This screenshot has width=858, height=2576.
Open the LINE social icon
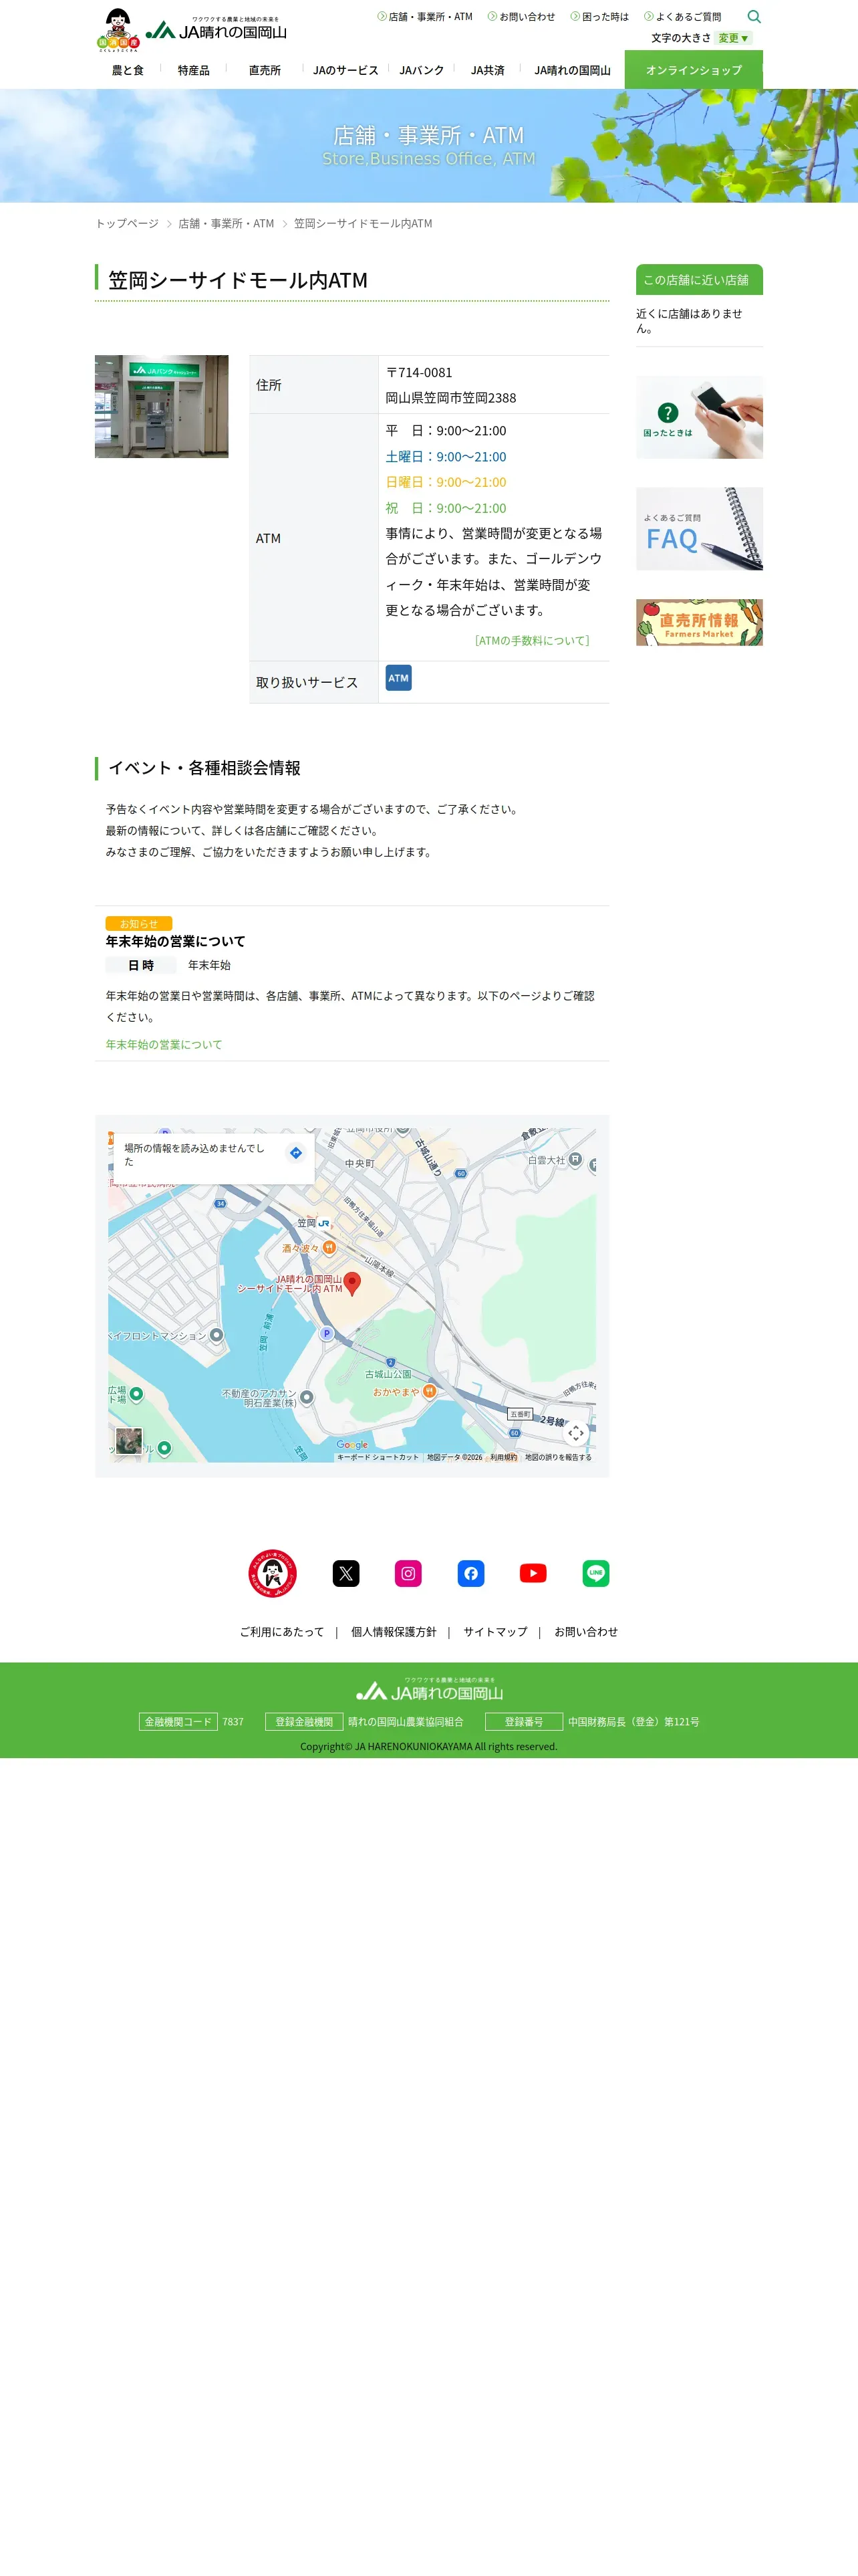(596, 1573)
